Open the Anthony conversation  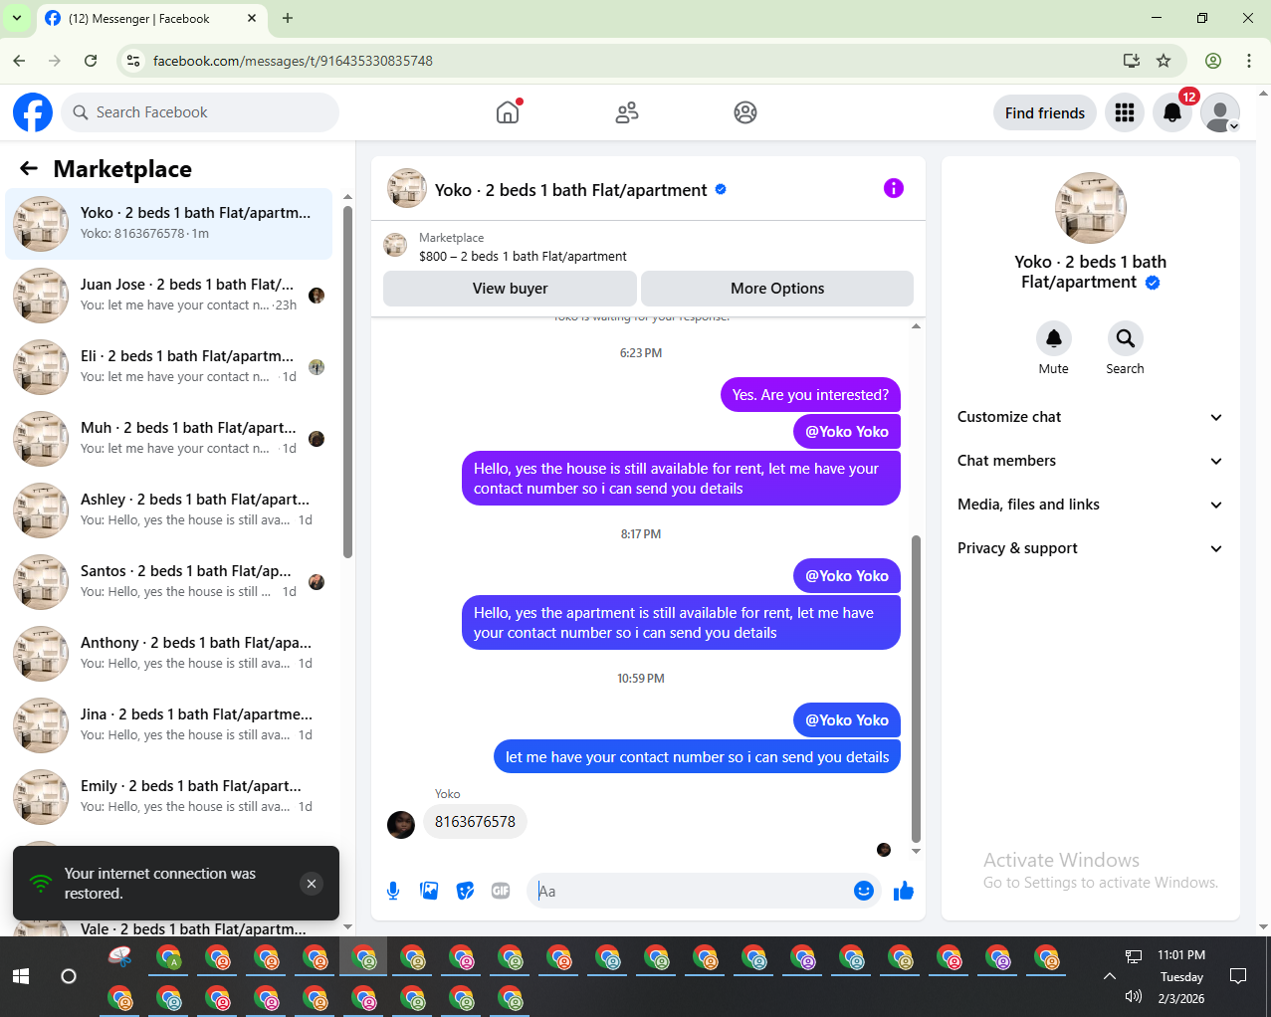pyautogui.click(x=169, y=653)
